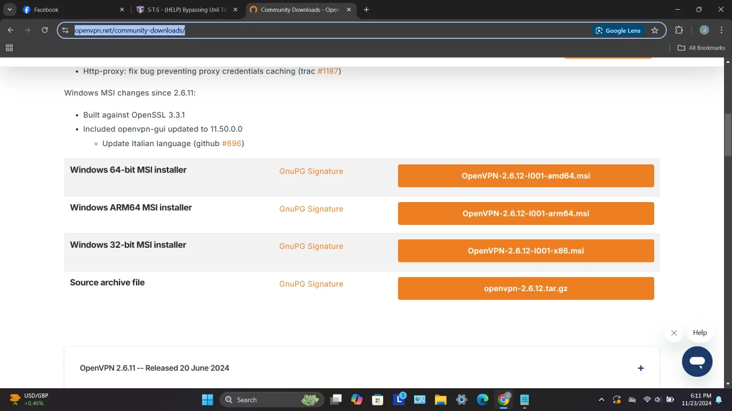The width and height of the screenshot is (732, 411).
Task: Open Chrome's three-dot menu
Action: [x=721, y=30]
